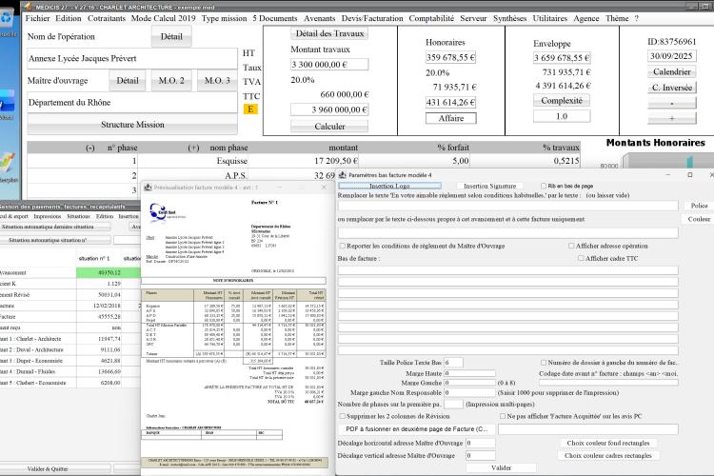Open the Recycle Bin desktop icon
714x476 pixels.
(7, 19)
